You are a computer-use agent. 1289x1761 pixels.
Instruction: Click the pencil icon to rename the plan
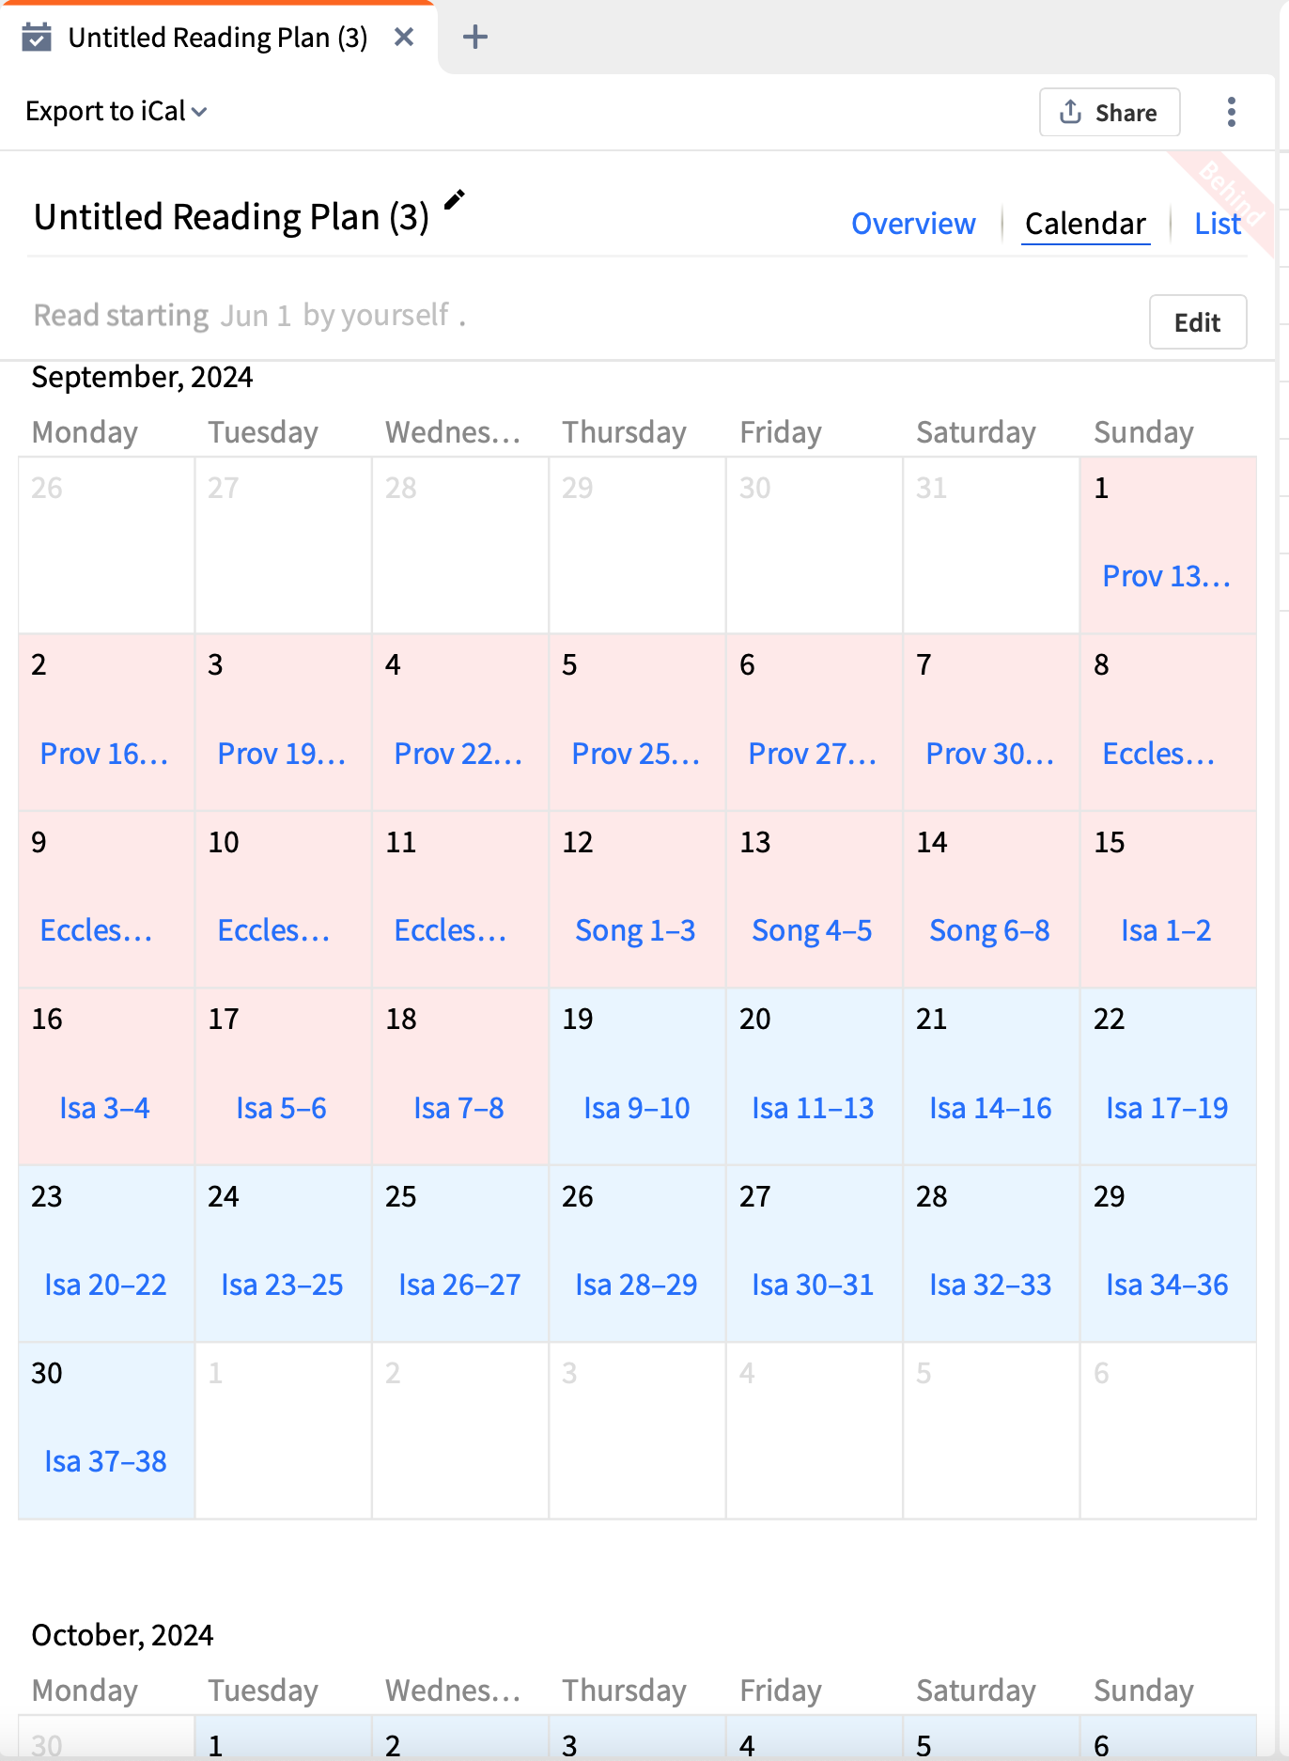[455, 199]
